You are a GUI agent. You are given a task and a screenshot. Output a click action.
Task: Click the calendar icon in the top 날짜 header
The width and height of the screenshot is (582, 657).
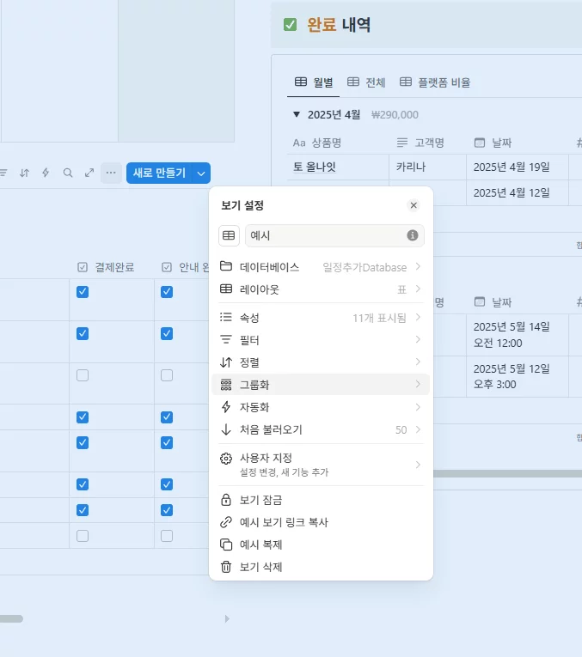click(480, 143)
